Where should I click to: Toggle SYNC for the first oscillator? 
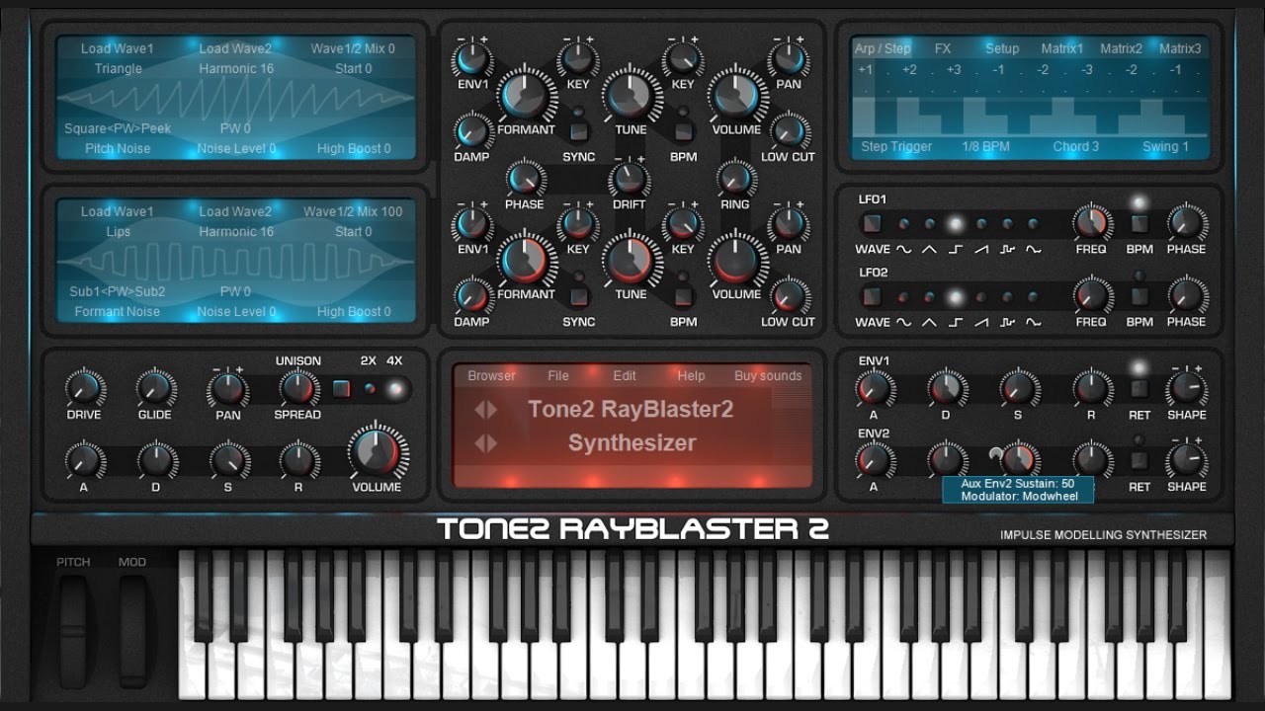point(579,130)
